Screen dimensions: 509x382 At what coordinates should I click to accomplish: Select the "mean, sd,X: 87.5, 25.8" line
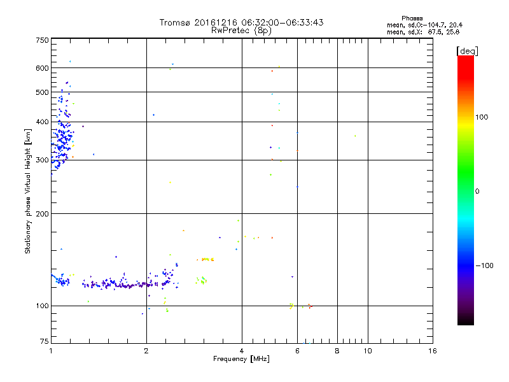423,32
